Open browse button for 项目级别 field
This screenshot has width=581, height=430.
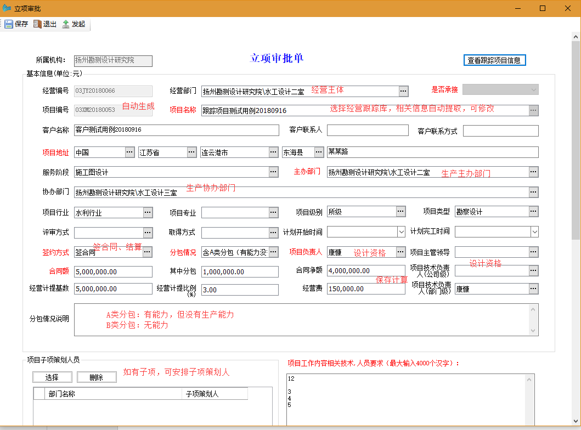point(401,212)
